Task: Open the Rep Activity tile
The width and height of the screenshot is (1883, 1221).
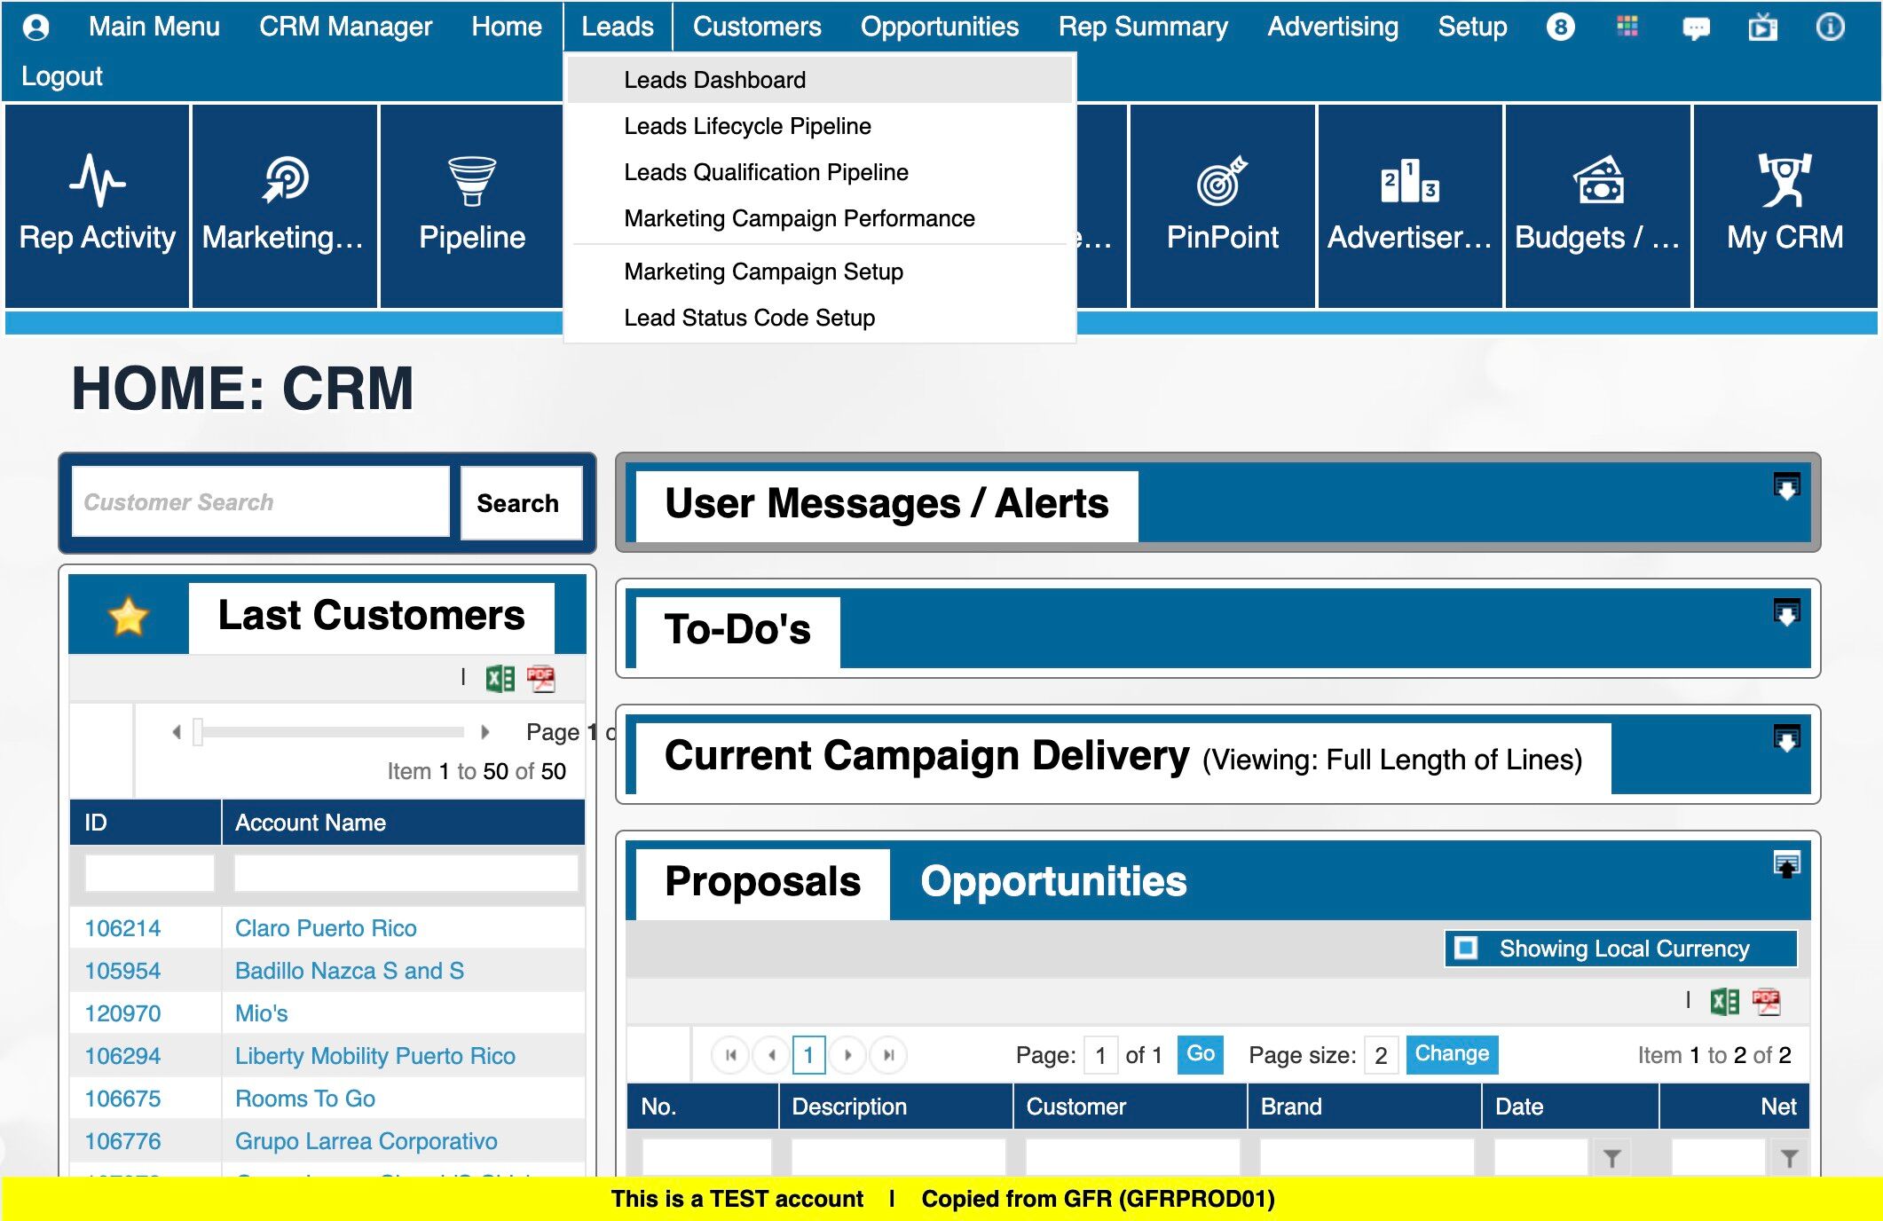Action: click(97, 206)
